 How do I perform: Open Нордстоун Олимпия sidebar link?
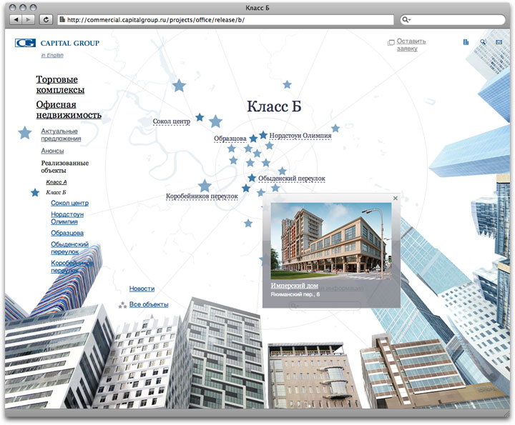[67, 218]
